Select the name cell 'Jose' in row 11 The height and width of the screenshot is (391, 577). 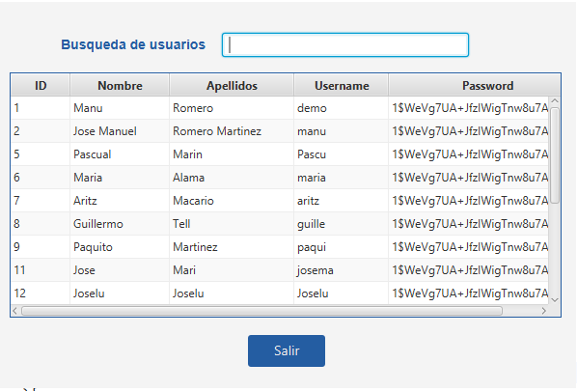pos(120,270)
